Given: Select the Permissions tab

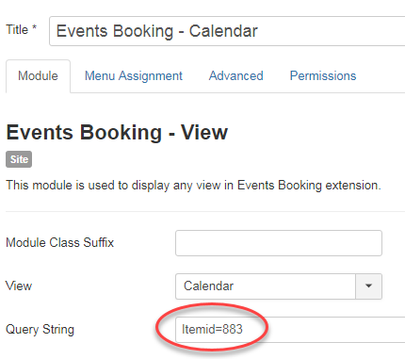Looking at the screenshot, I should coord(323,76).
